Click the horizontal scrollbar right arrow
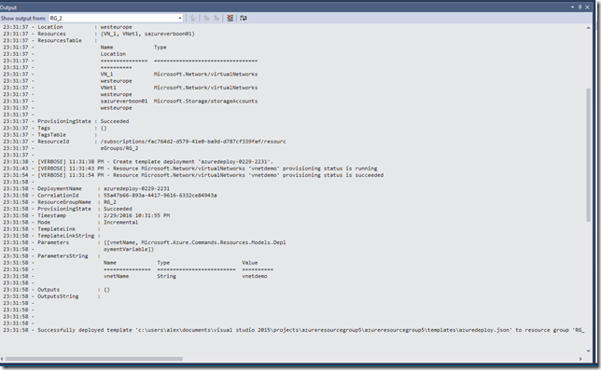This screenshot has height=370, width=601. pyautogui.click(x=580, y=359)
